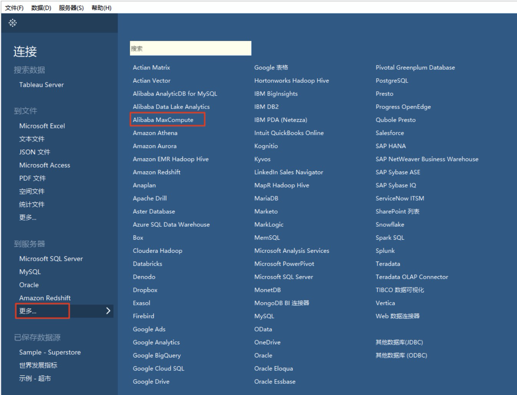
Task: Choose IBM DB2 connector
Action: [266, 107]
